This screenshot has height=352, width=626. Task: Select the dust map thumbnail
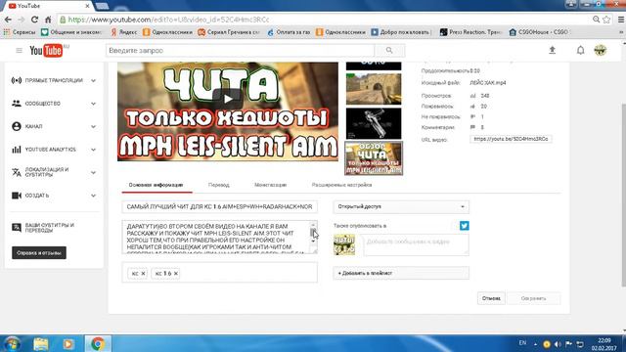(374, 89)
